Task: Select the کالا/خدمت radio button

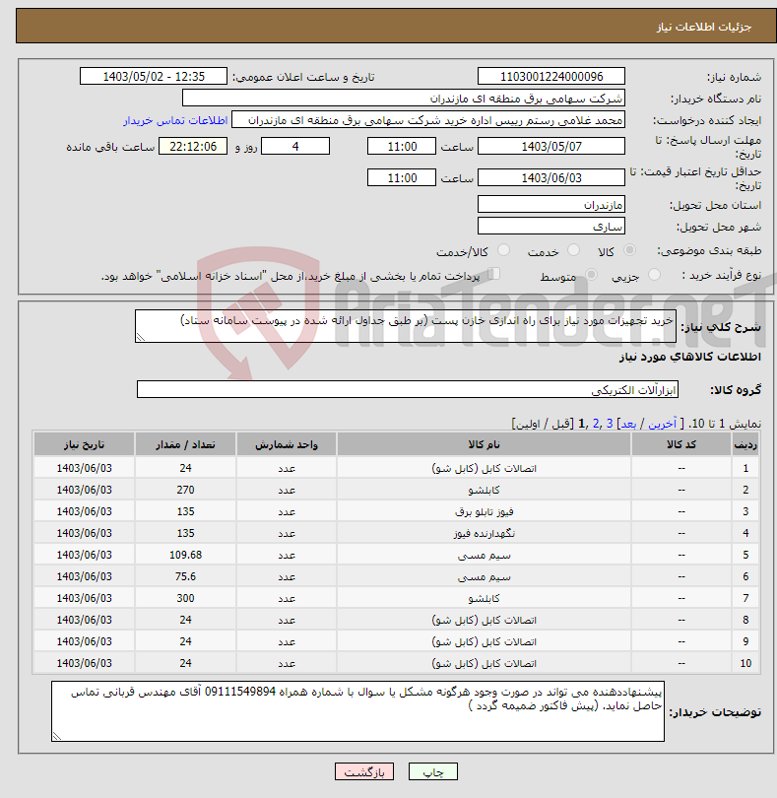Action: click(503, 250)
